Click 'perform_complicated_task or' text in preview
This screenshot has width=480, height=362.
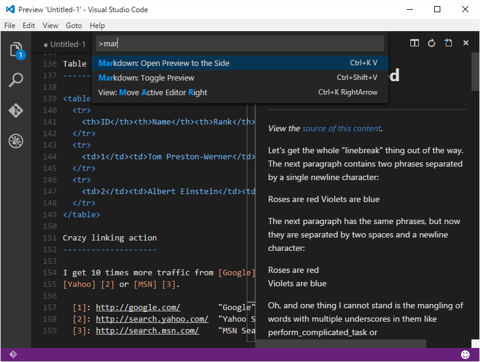[x=322, y=332]
